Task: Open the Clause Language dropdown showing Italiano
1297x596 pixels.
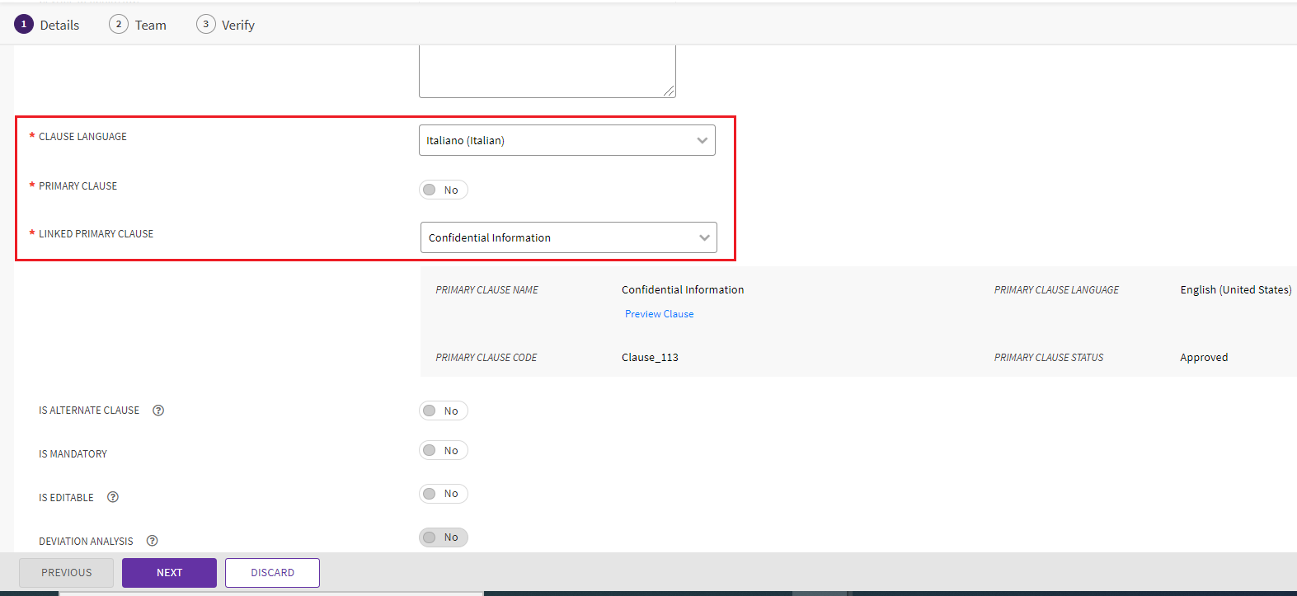Action: 566,140
